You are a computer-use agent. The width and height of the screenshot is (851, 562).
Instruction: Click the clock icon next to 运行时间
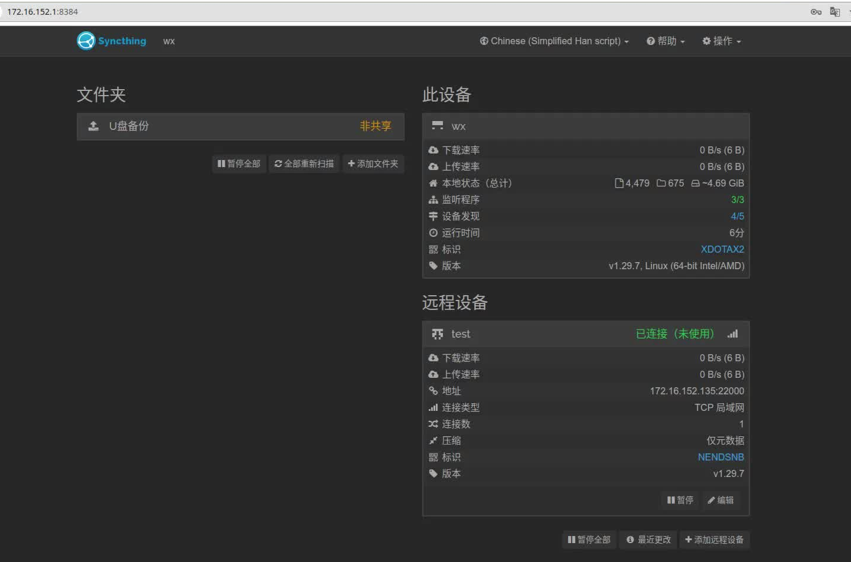(x=433, y=233)
